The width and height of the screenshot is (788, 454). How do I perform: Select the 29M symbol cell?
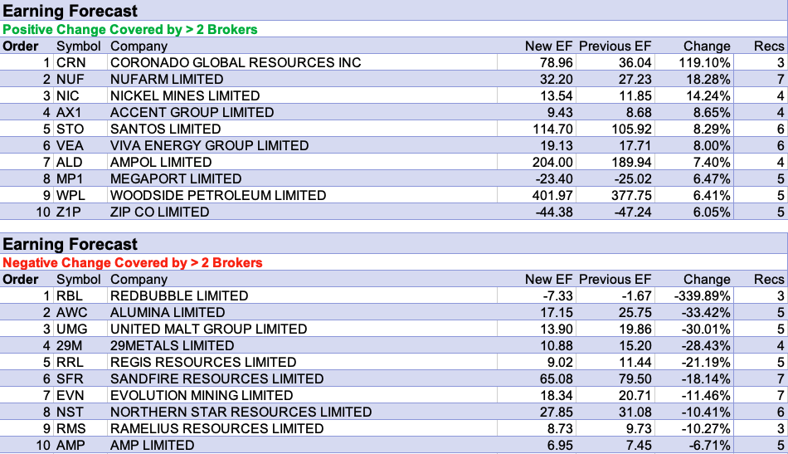pos(71,346)
